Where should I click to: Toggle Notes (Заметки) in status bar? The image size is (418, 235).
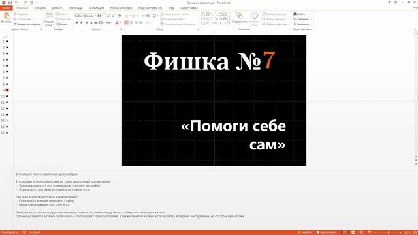click(305, 232)
